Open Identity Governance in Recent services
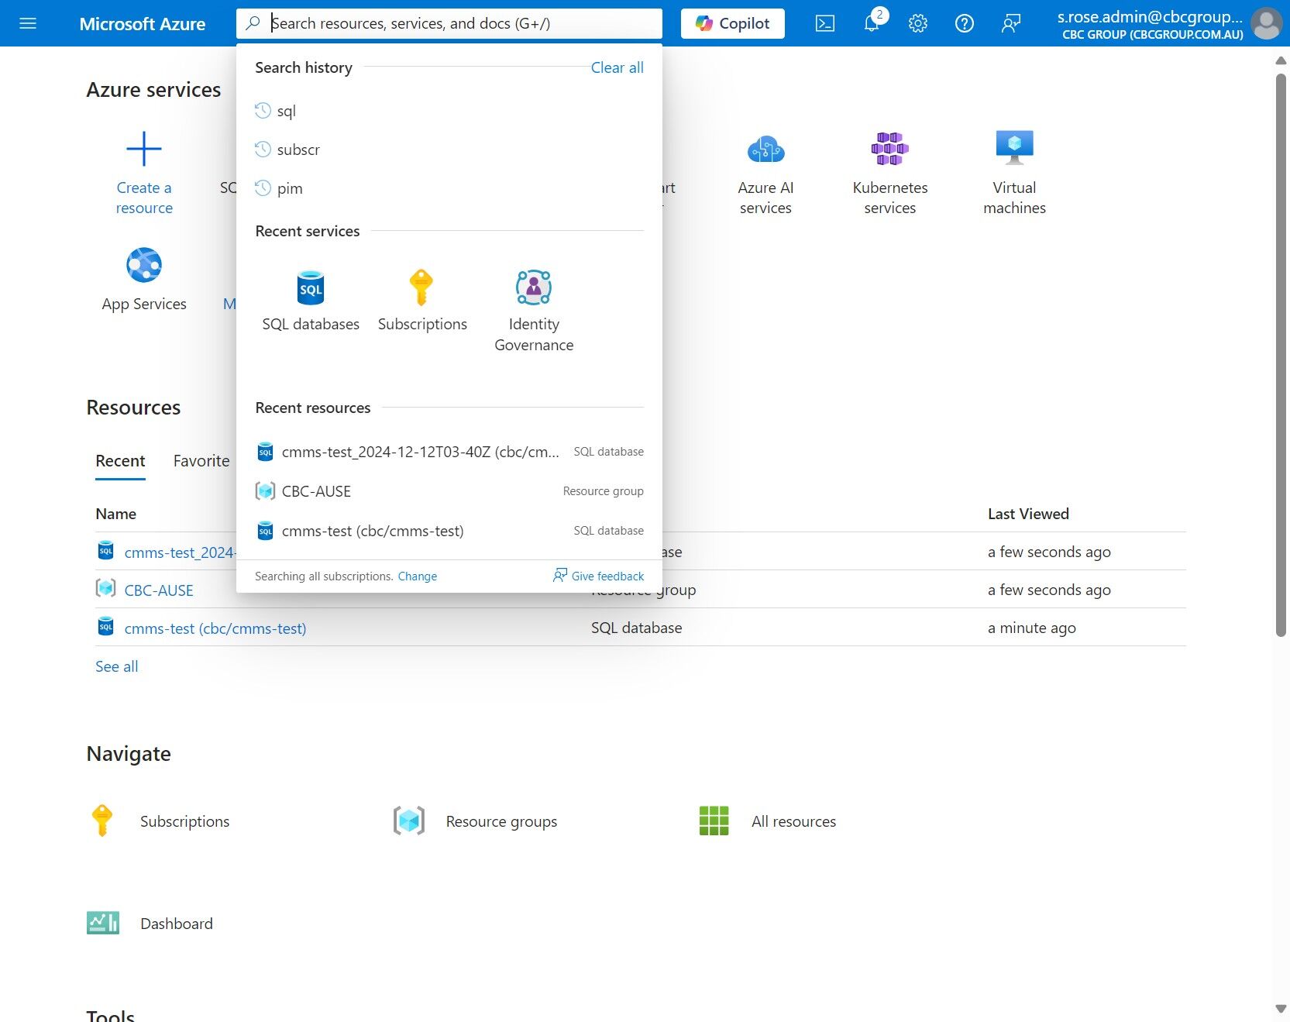The height and width of the screenshot is (1022, 1290). pyautogui.click(x=534, y=311)
